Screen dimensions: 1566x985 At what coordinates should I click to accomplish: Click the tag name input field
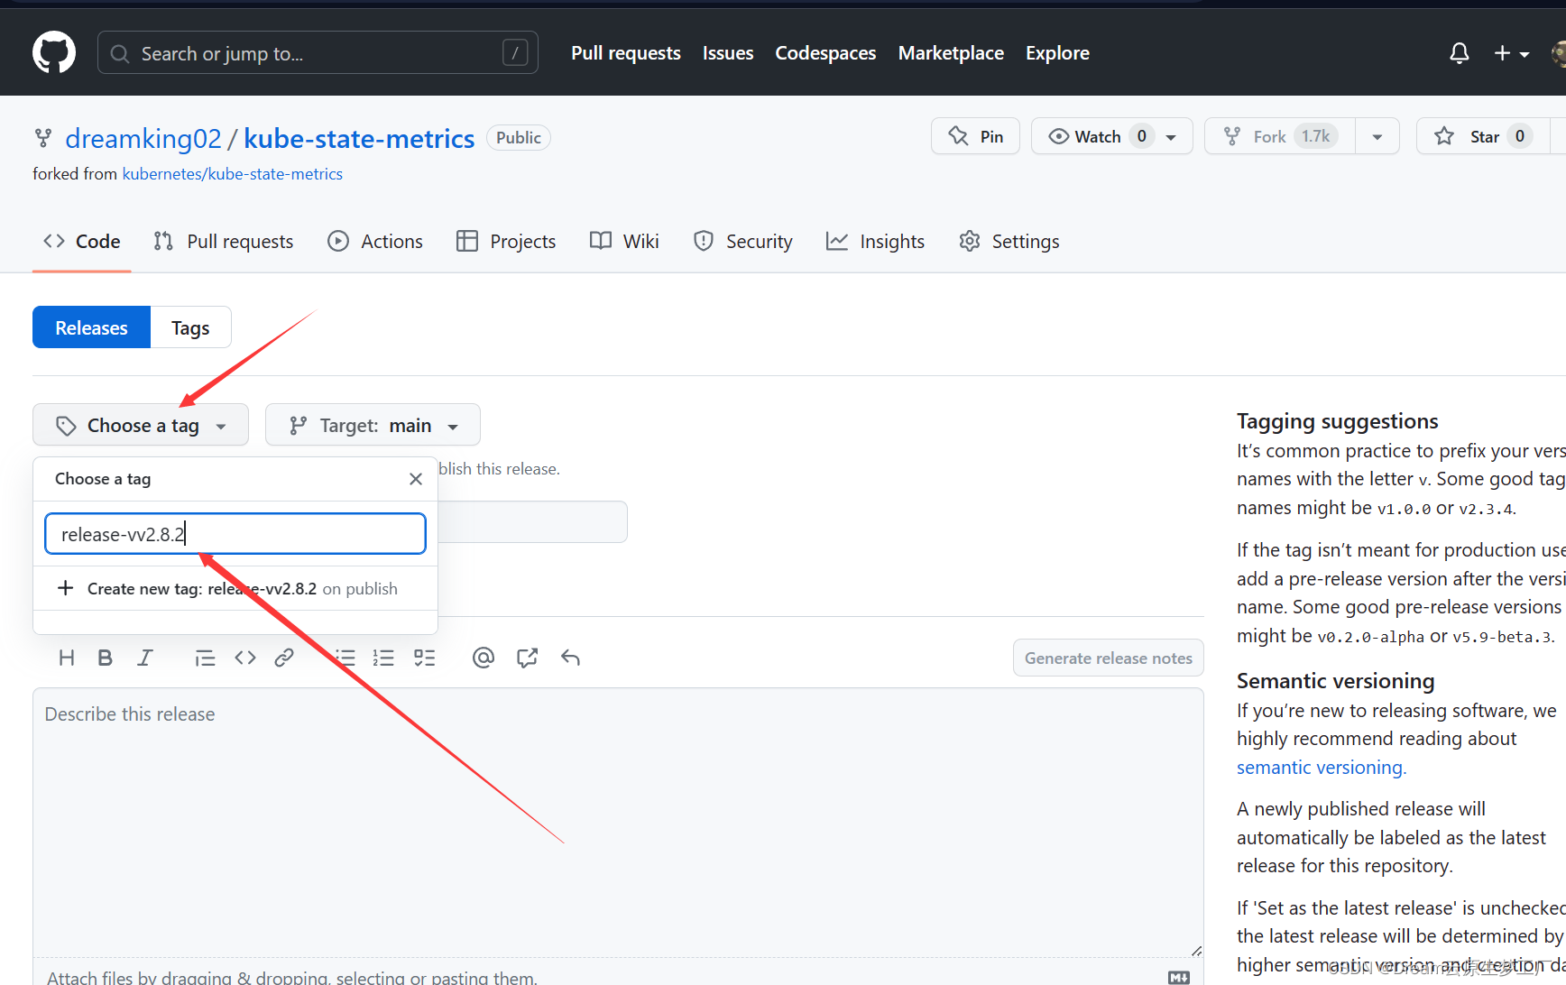[x=235, y=534]
